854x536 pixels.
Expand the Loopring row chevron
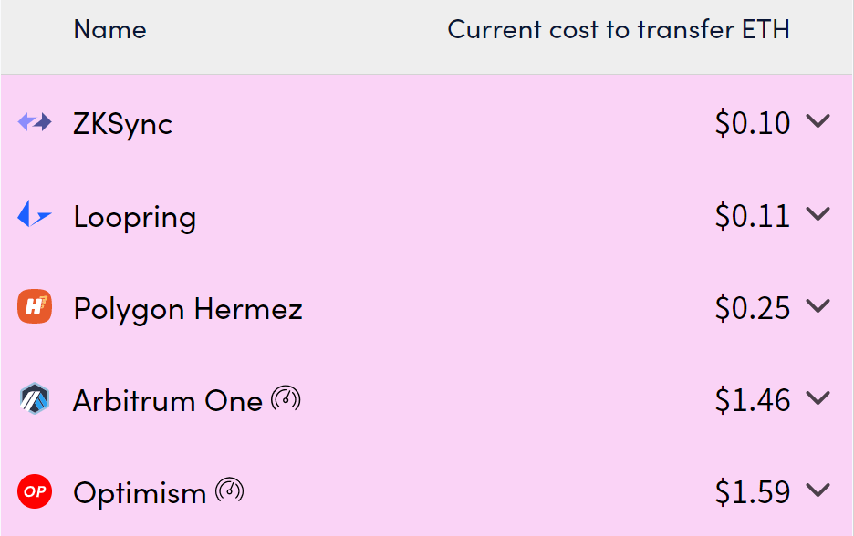pos(818,213)
